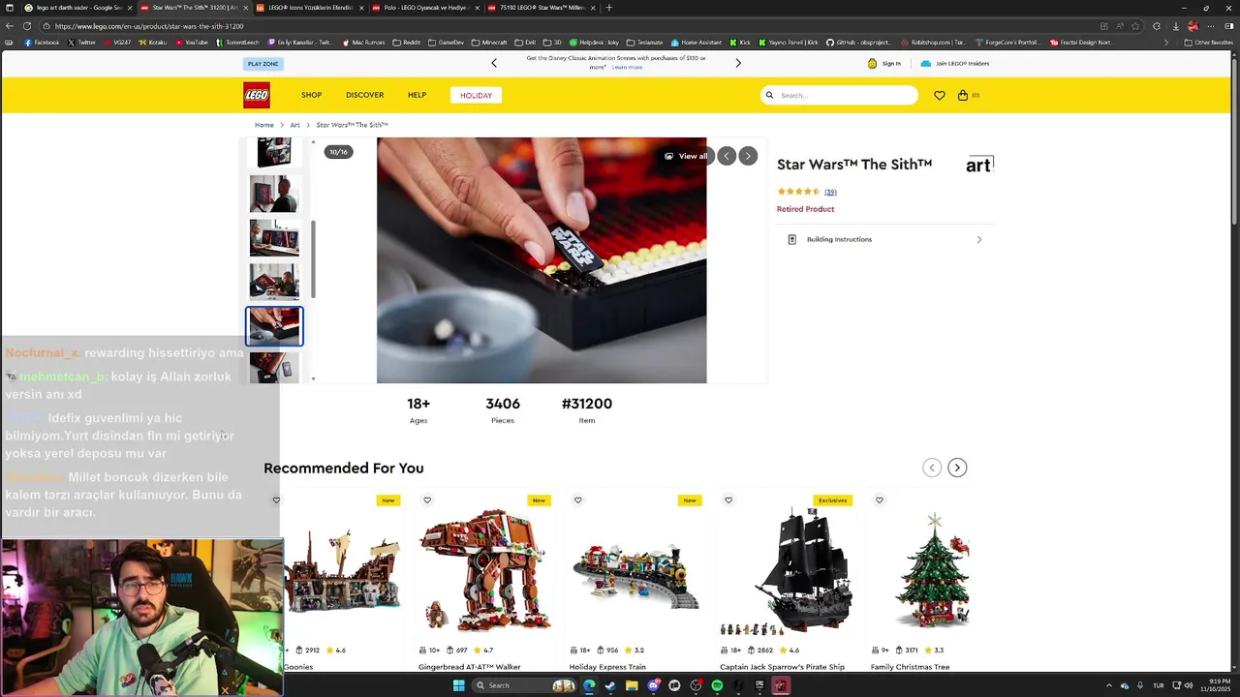The image size is (1240, 697).
Task: Open Microsoft Edge from the taskbar
Action: point(589,685)
